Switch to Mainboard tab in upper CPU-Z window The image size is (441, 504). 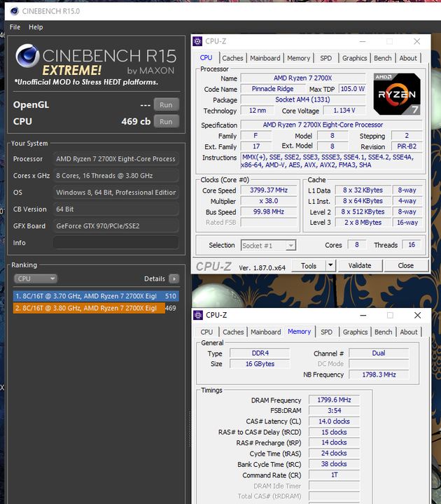pyautogui.click(x=265, y=58)
